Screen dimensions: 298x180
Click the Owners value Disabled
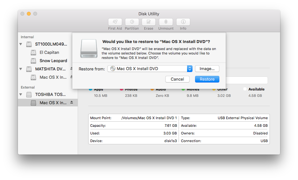[x=260, y=133]
